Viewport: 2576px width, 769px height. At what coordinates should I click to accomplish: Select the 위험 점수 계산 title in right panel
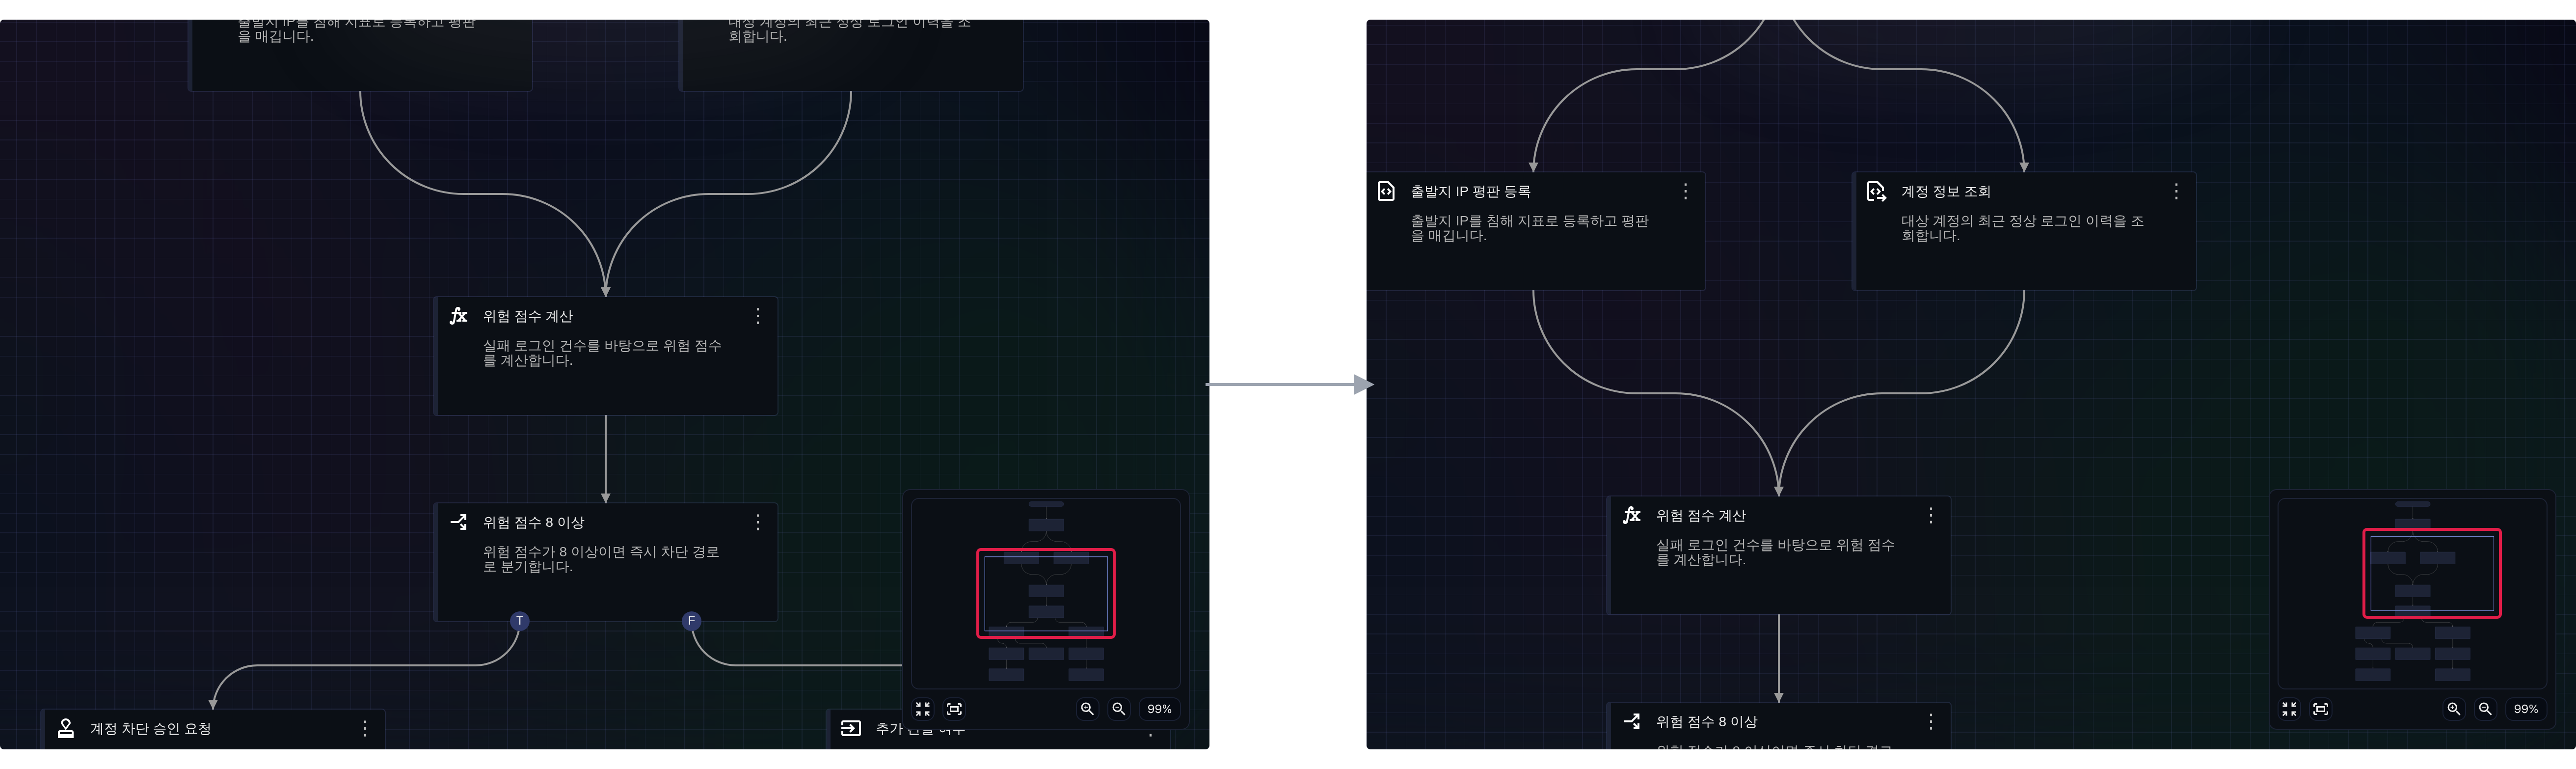click(x=1701, y=515)
